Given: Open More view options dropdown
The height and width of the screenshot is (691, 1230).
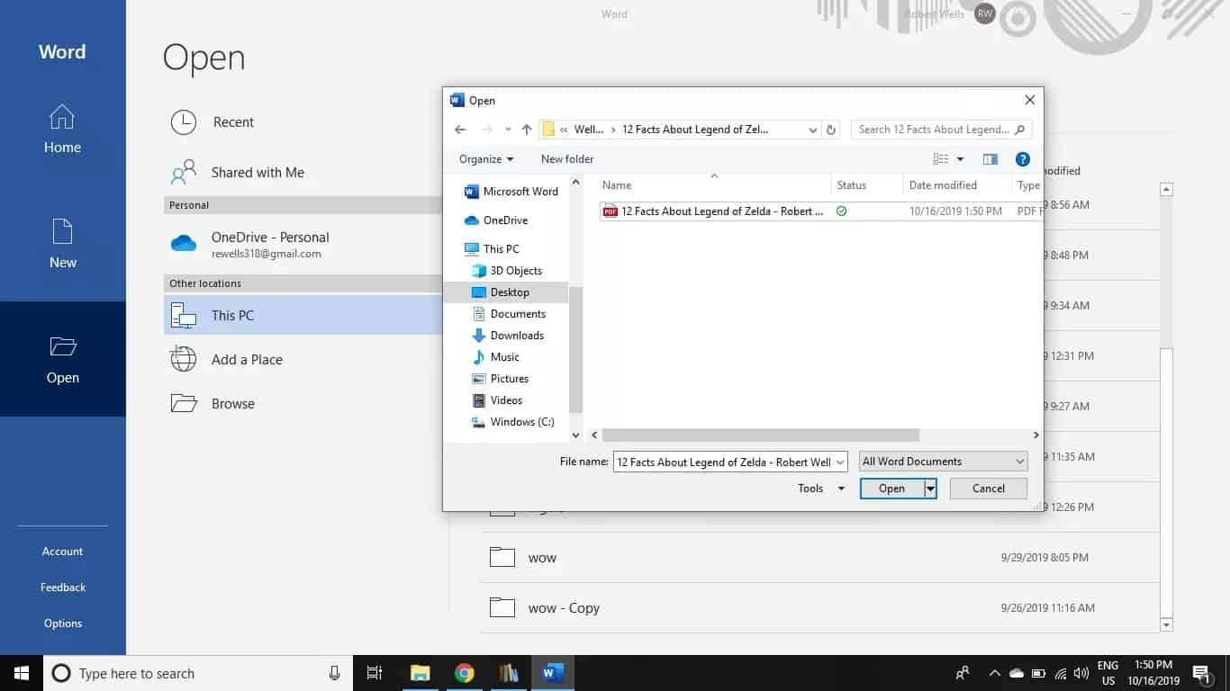Looking at the screenshot, I should coord(960,159).
